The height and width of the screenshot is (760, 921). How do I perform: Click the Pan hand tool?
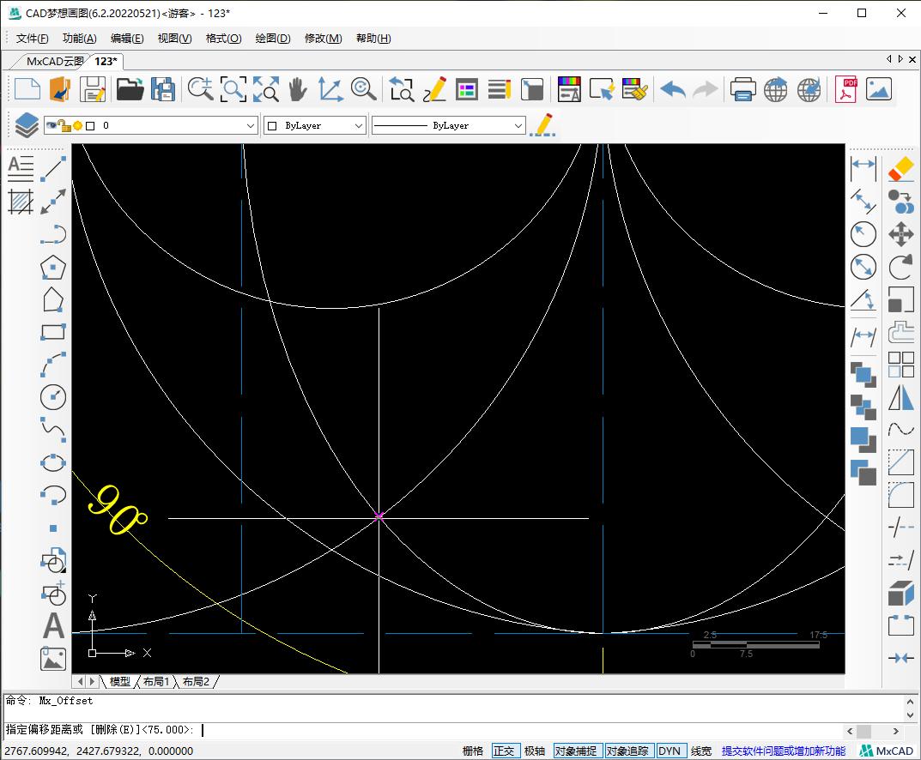pos(297,89)
